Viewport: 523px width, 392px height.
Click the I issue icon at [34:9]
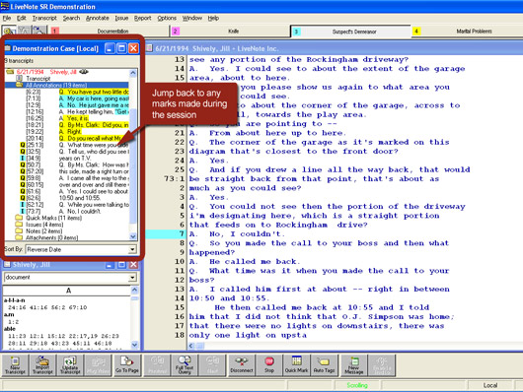tap(23, 159)
